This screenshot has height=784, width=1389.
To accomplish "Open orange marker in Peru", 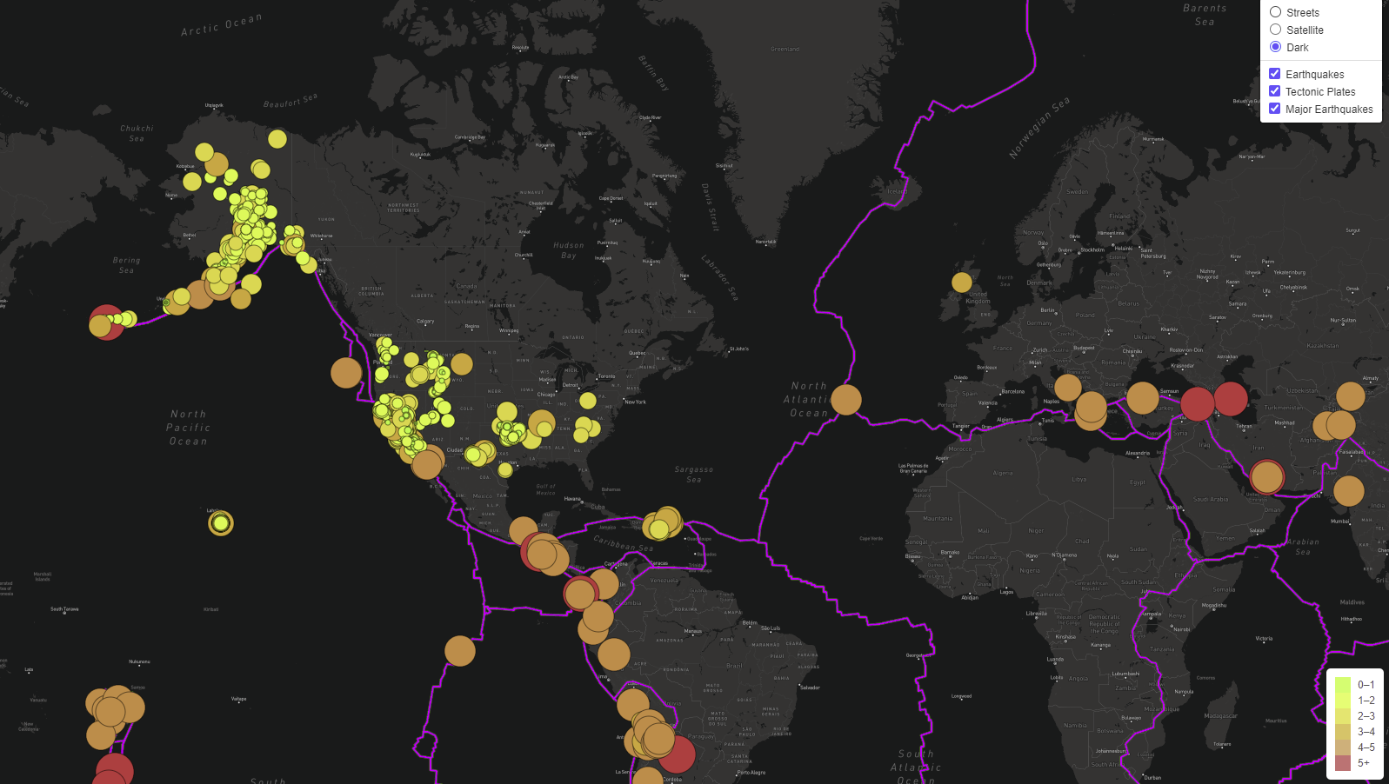I will pos(613,654).
